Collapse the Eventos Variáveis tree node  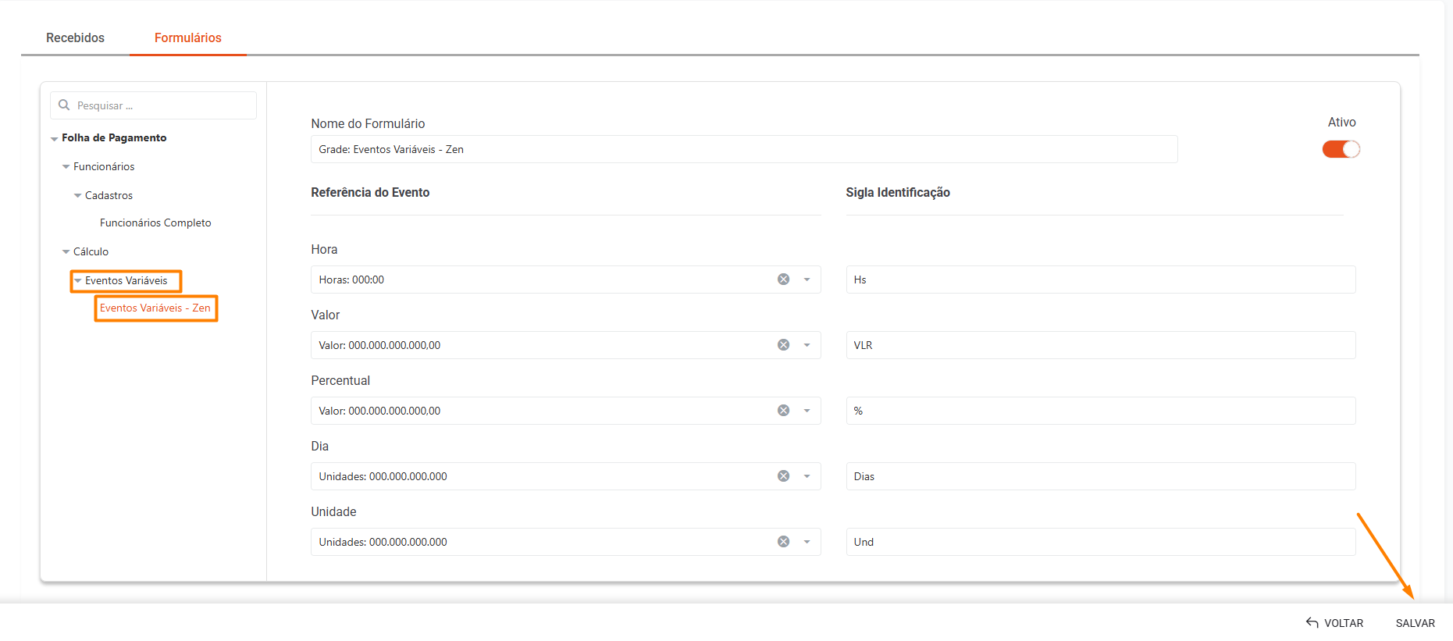77,281
